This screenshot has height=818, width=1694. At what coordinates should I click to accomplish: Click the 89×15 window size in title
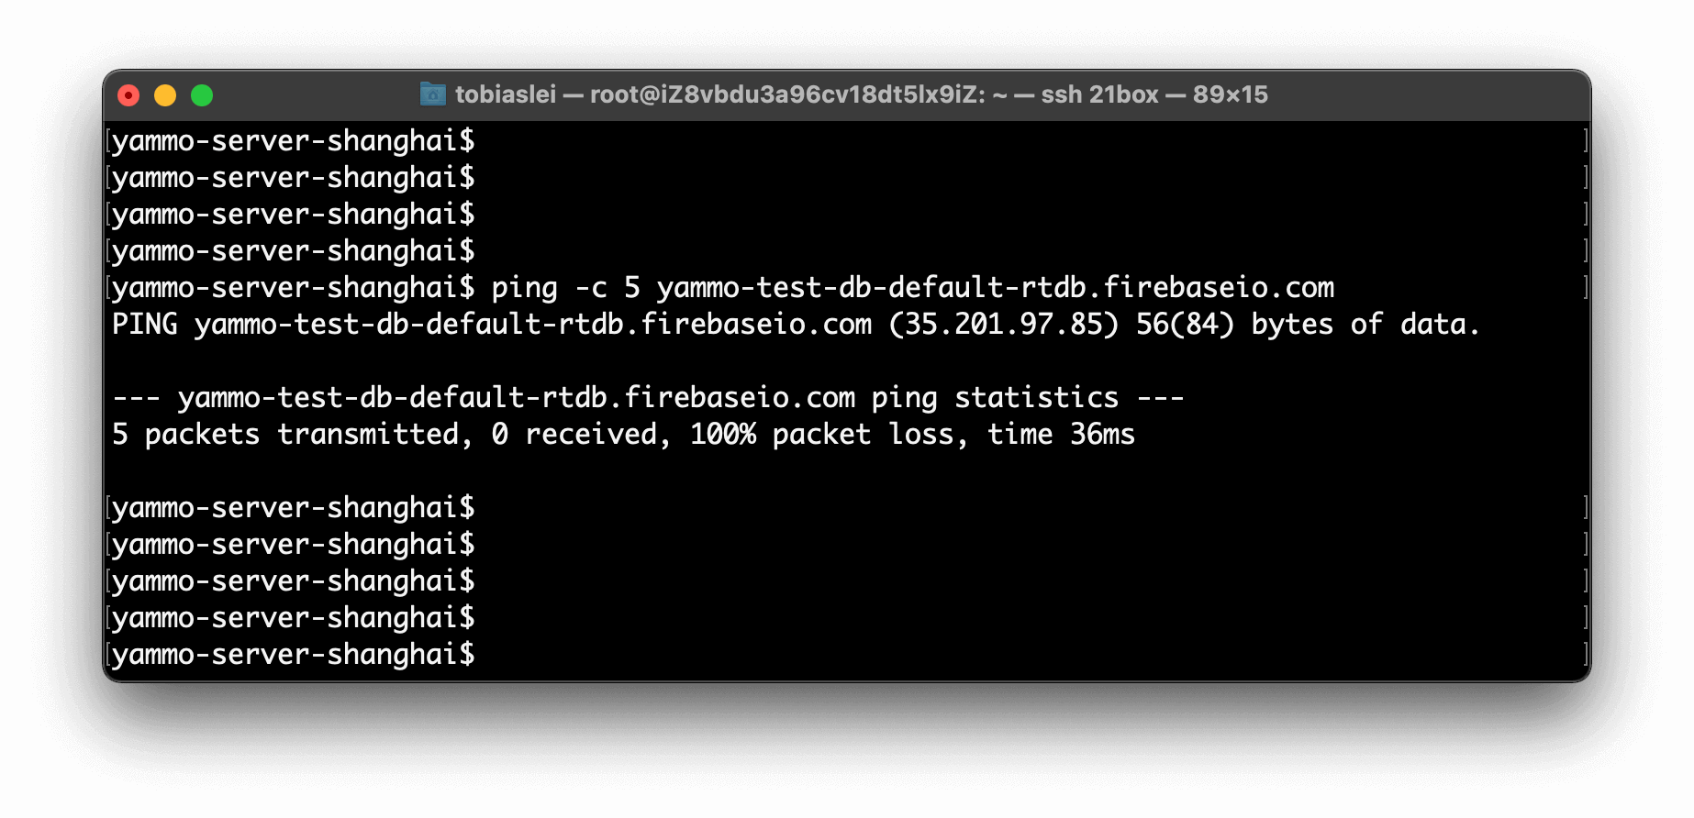[x=1230, y=94]
